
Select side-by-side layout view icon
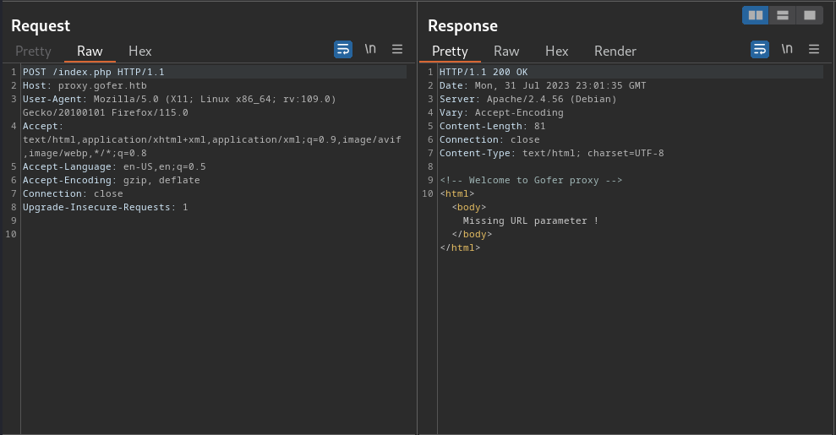coord(756,15)
